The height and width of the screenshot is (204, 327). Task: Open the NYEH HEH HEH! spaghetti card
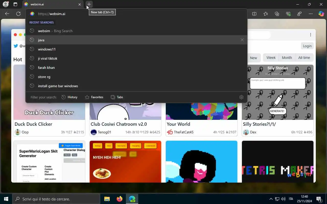pyautogui.click(x=125, y=162)
